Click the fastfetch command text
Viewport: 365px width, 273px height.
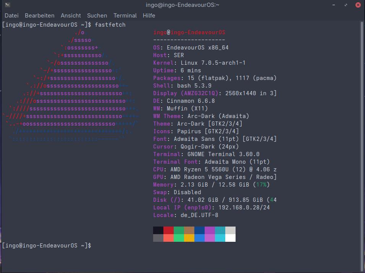coord(110,25)
